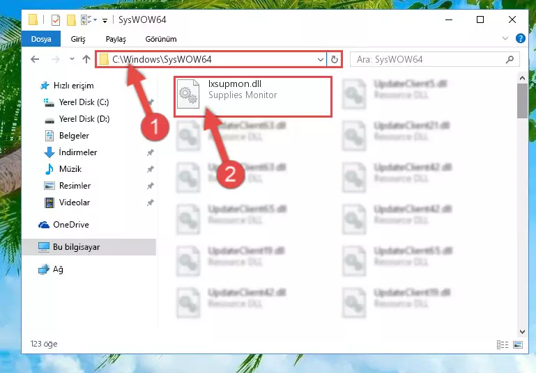Click the New folder icon in title bar
Image resolution: width=536 pixels, height=373 pixels.
[71, 20]
